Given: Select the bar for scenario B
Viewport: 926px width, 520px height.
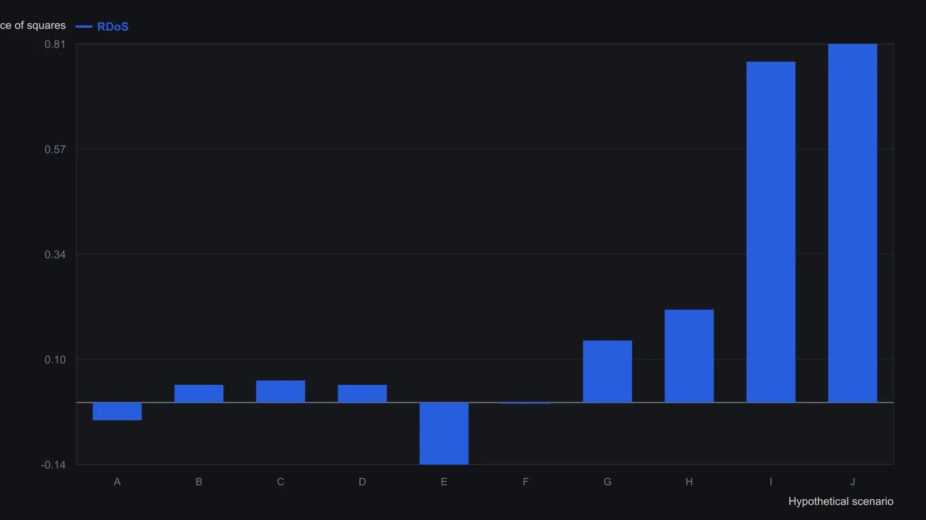Looking at the screenshot, I should (x=199, y=393).
